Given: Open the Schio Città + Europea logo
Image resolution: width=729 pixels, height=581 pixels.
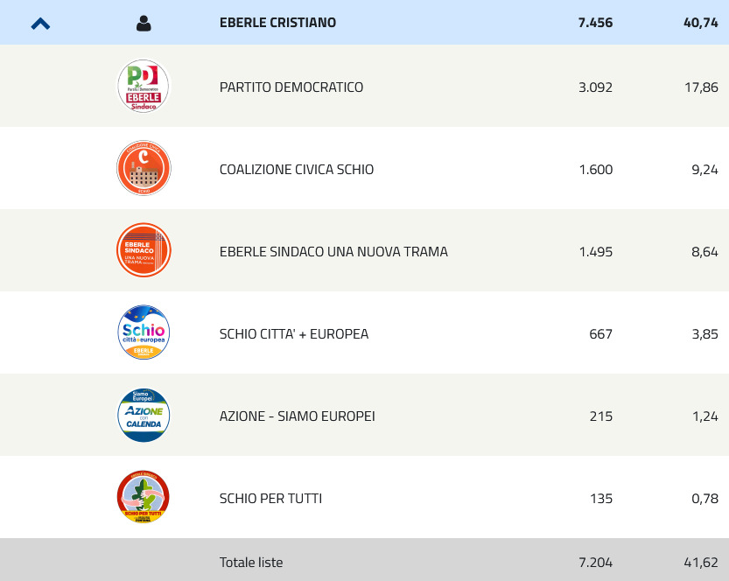Looking at the screenshot, I should point(144,332).
